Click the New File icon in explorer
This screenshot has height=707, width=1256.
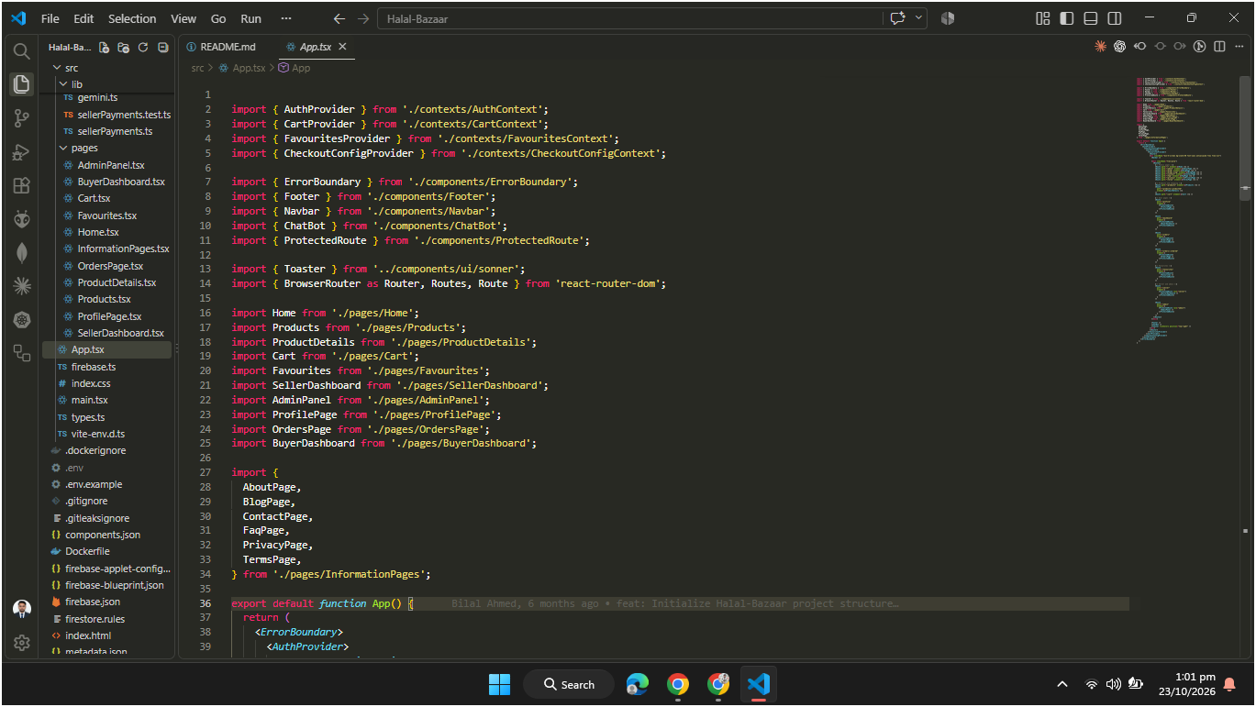pos(104,47)
